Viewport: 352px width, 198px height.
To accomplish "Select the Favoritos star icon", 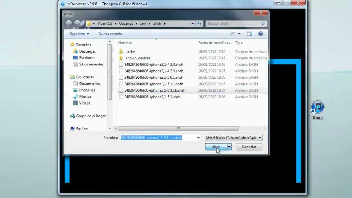I will (x=72, y=45).
